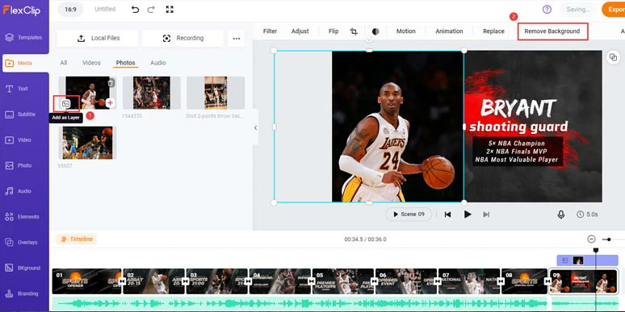Viewport: 625px width, 312px height.
Task: Select scene 08 clip in timeline
Action: (524, 281)
